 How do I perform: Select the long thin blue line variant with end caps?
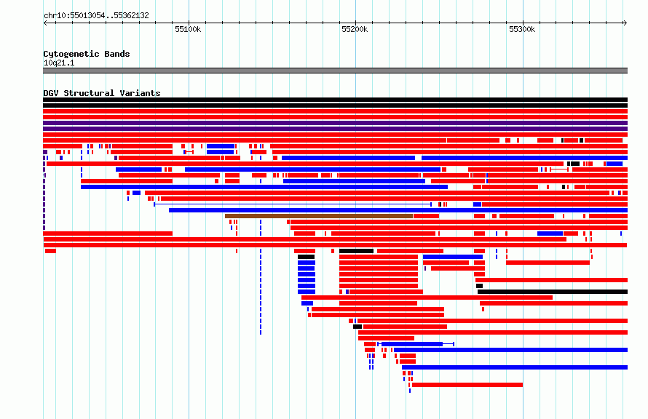click(293, 204)
